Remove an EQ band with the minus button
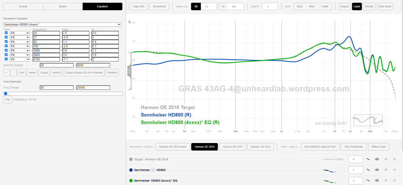 (13, 73)
